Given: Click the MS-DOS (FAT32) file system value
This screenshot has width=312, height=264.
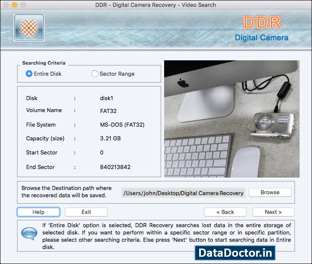Looking at the screenshot, I should [x=122, y=125].
